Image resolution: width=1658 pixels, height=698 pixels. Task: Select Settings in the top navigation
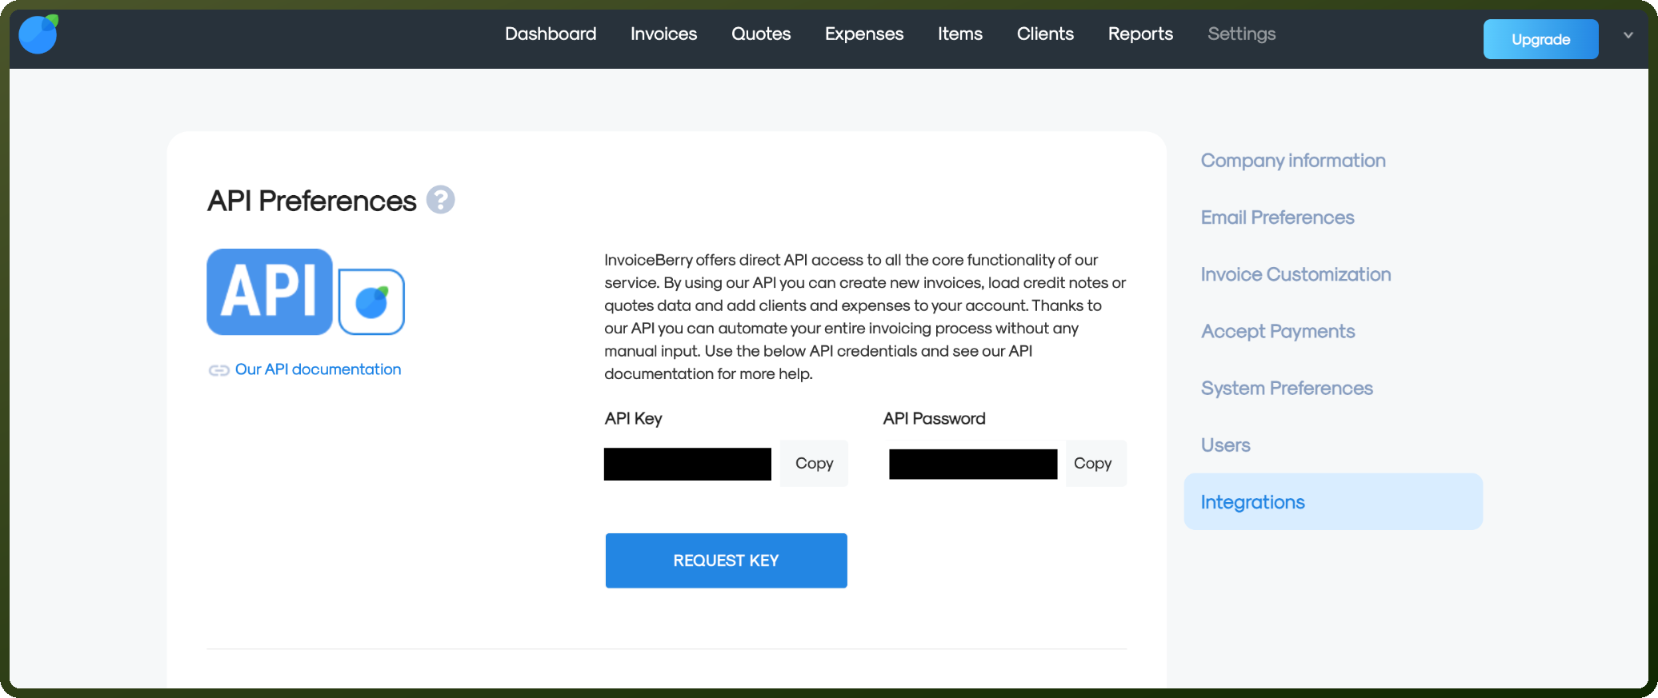click(1242, 34)
